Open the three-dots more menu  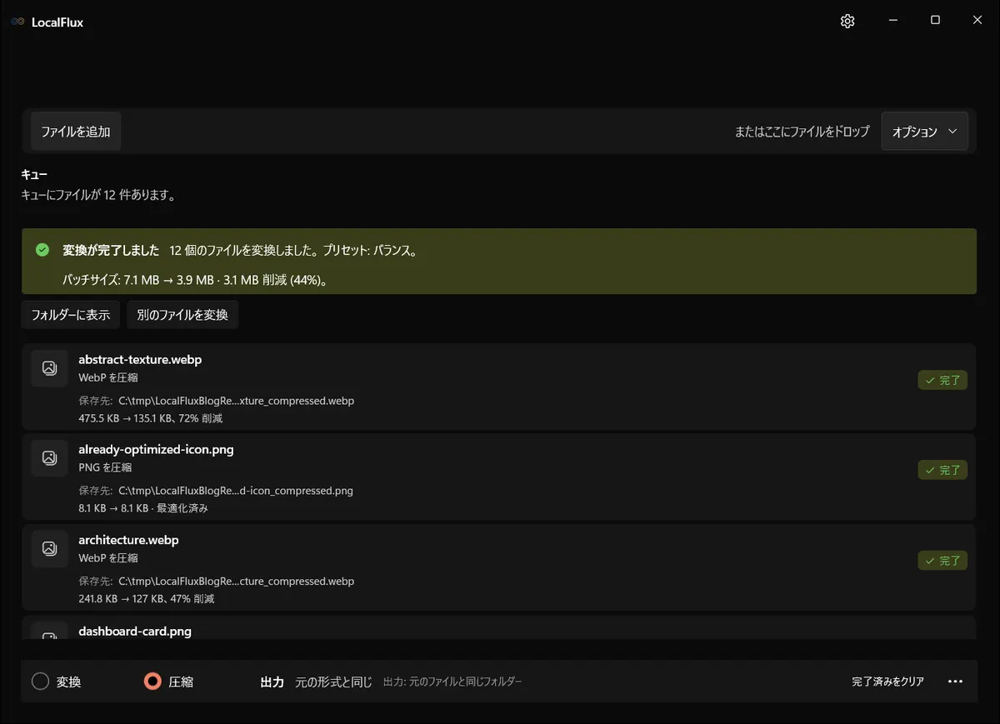(x=956, y=682)
